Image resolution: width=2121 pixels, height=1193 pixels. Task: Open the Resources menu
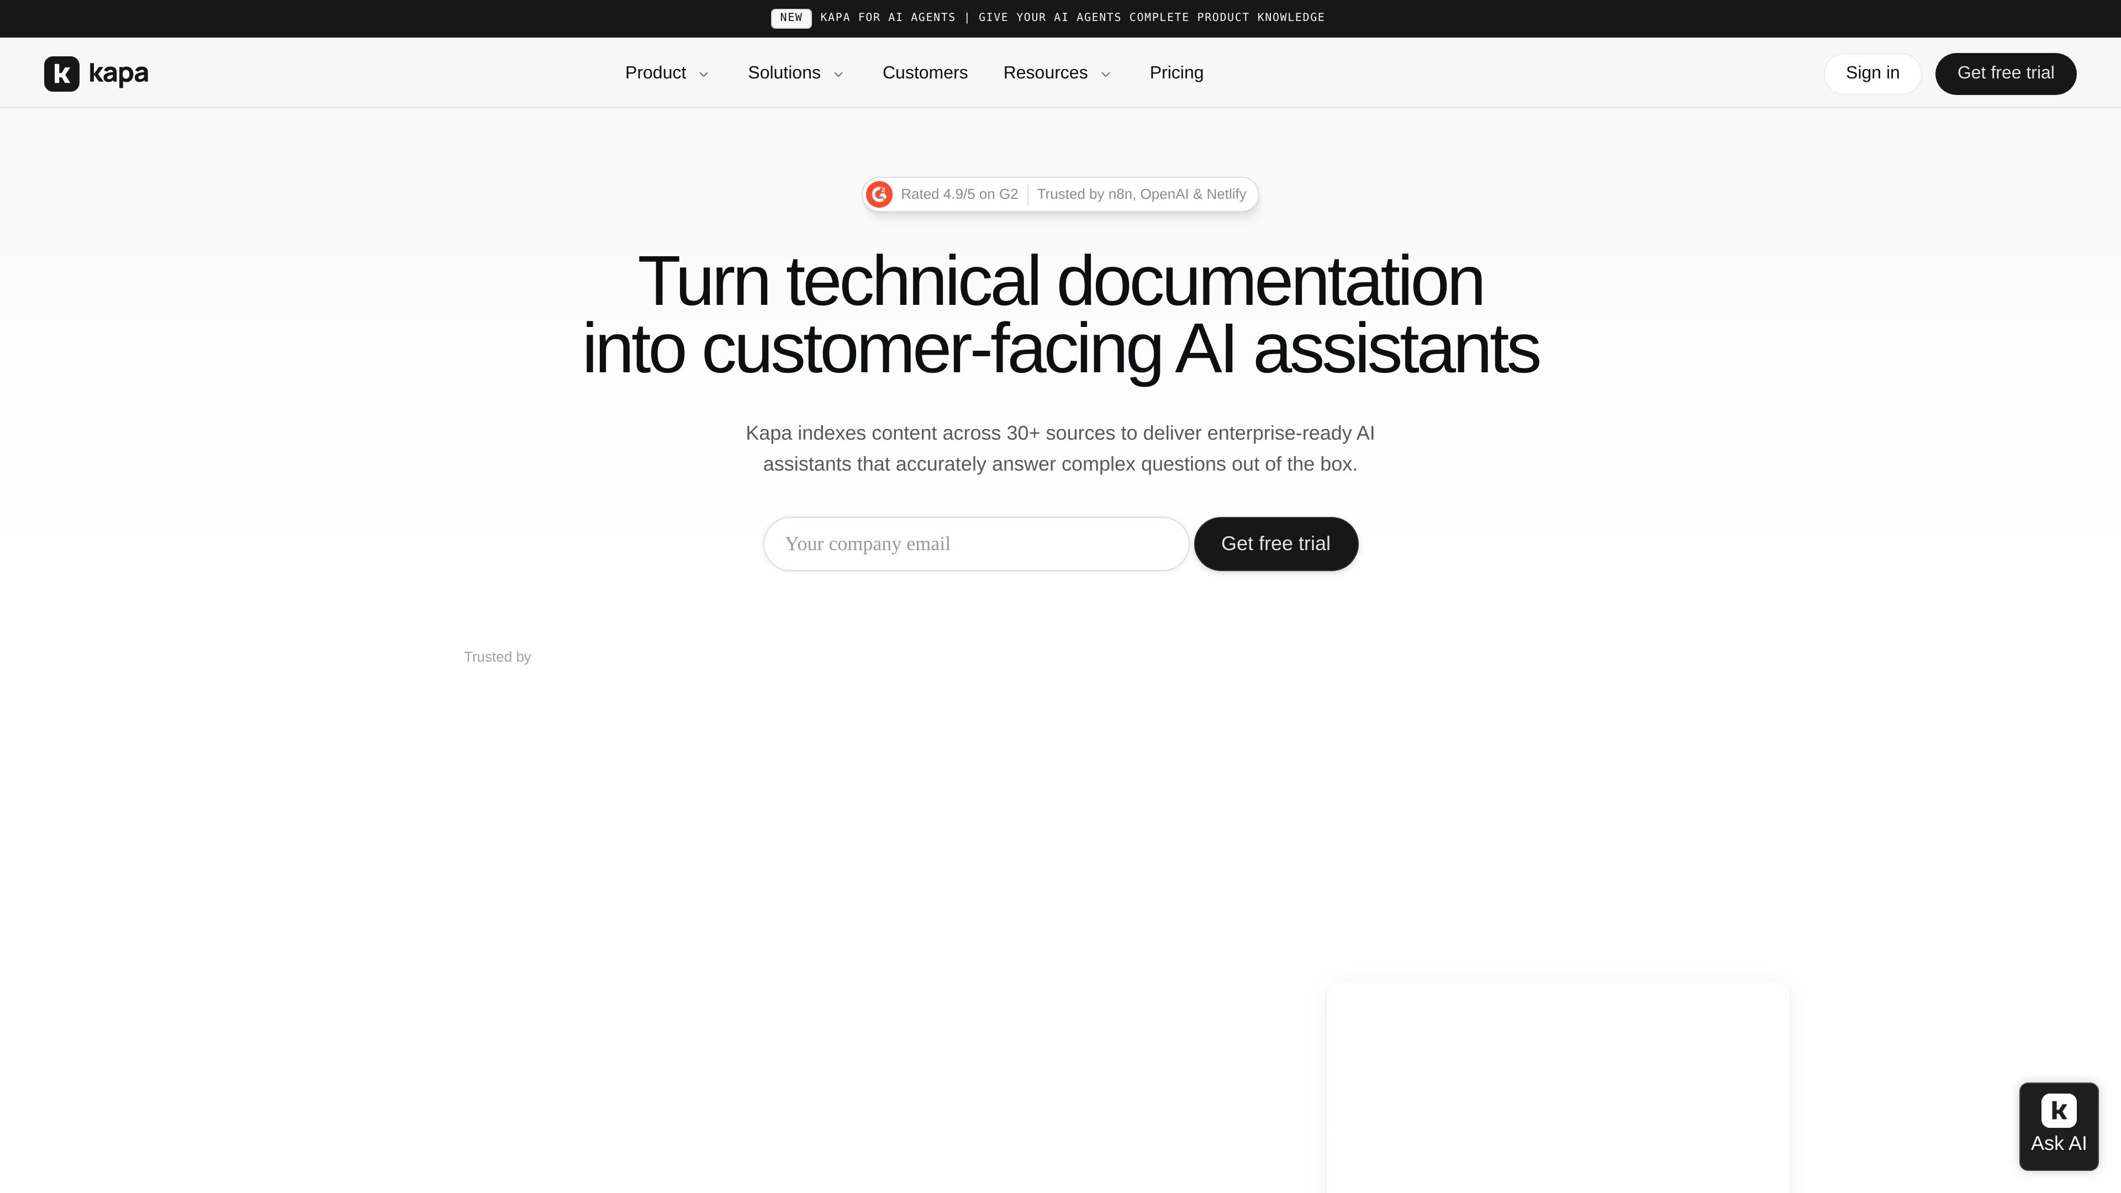point(1045,72)
